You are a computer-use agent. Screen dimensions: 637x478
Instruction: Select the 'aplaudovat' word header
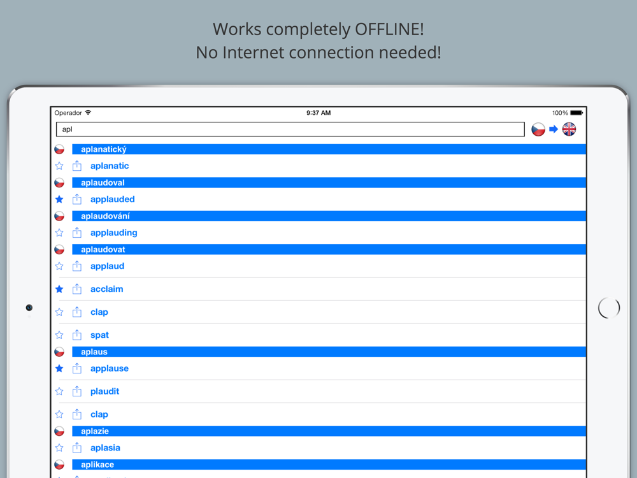point(329,250)
